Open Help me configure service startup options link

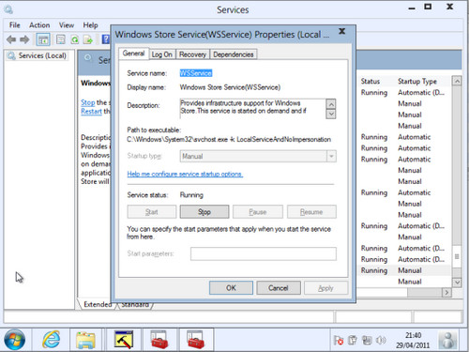pos(185,174)
